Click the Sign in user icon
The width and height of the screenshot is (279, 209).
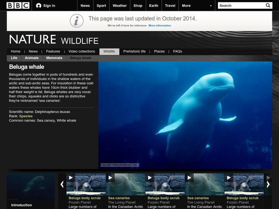pos(39,6)
